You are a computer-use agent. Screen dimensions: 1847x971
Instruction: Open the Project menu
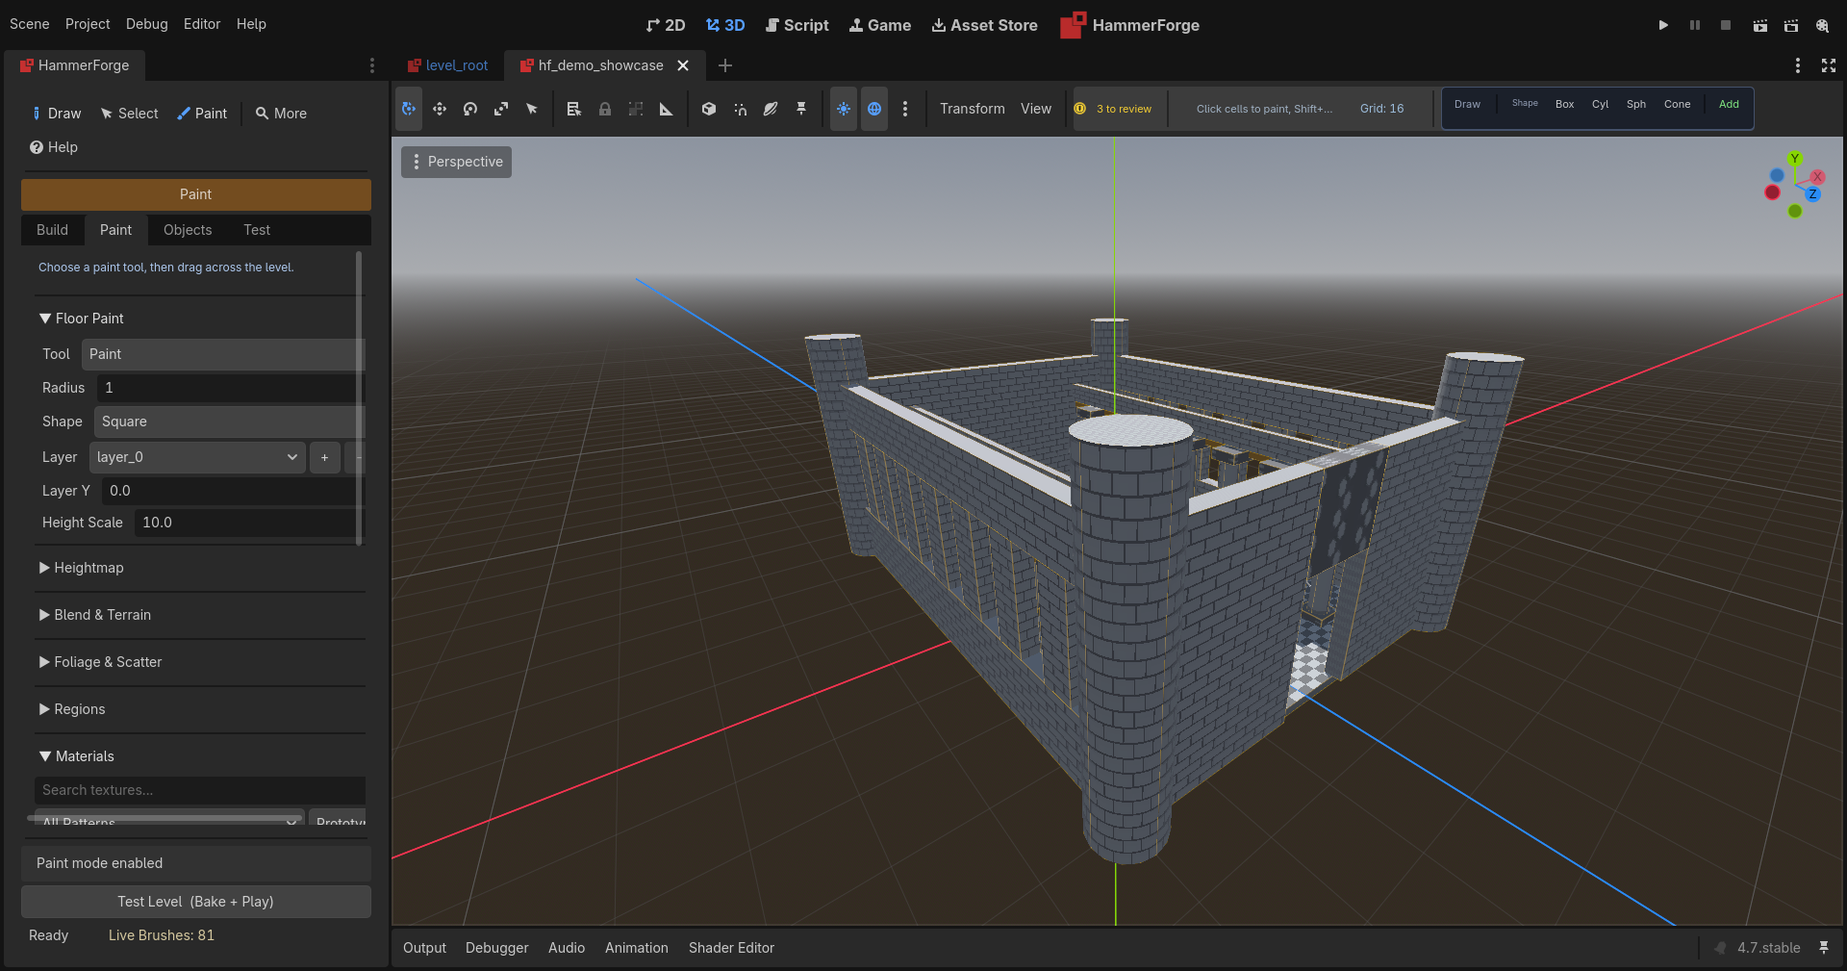tap(88, 24)
